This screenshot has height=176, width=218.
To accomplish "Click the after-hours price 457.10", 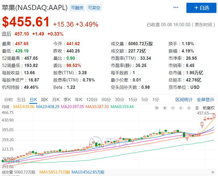I will (x=22, y=34).
